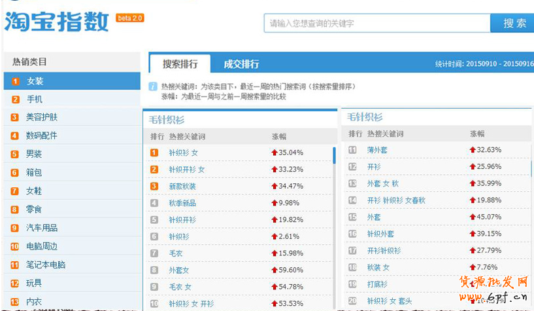Click rank badge 5 beside 男装
Image resolution: width=534 pixels, height=311 pixels.
point(14,154)
